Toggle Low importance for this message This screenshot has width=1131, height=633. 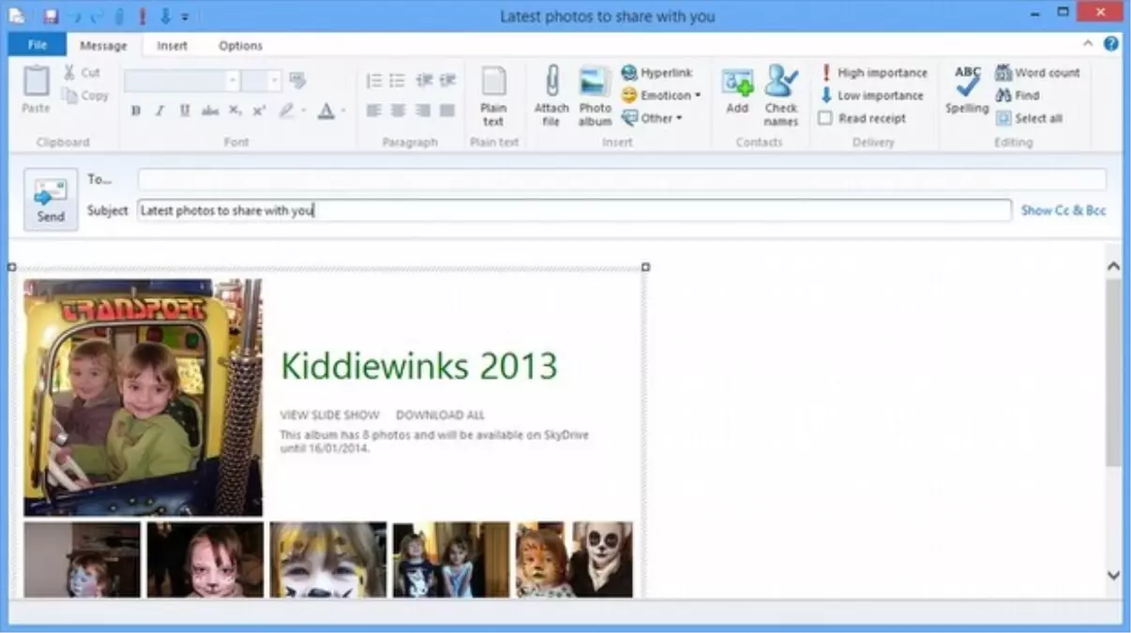coord(874,95)
